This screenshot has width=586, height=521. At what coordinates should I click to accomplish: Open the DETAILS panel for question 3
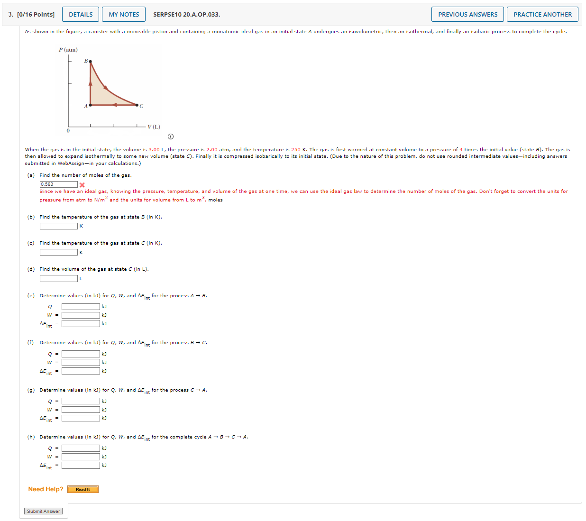coord(80,14)
